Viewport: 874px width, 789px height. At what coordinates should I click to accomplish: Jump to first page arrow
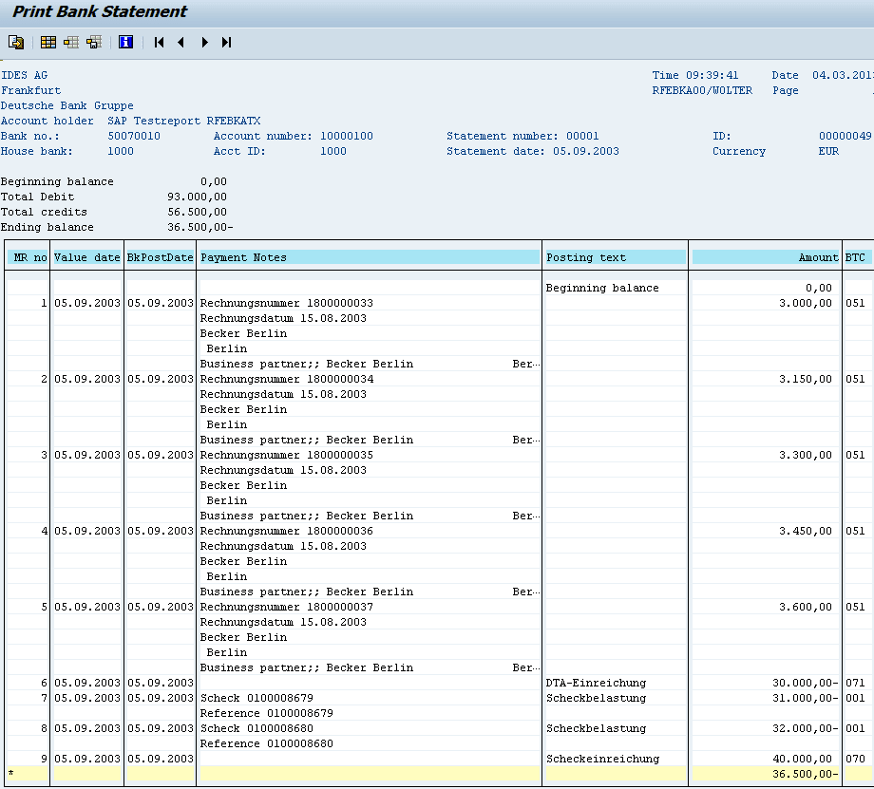(x=159, y=42)
